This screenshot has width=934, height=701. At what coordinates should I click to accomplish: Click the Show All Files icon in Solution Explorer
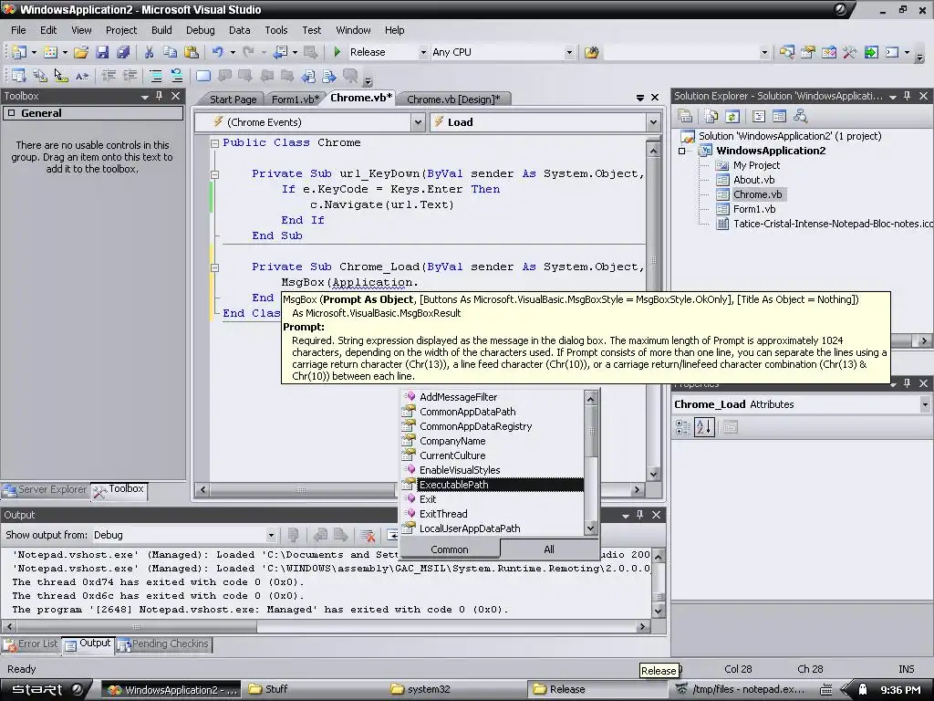[711, 116]
